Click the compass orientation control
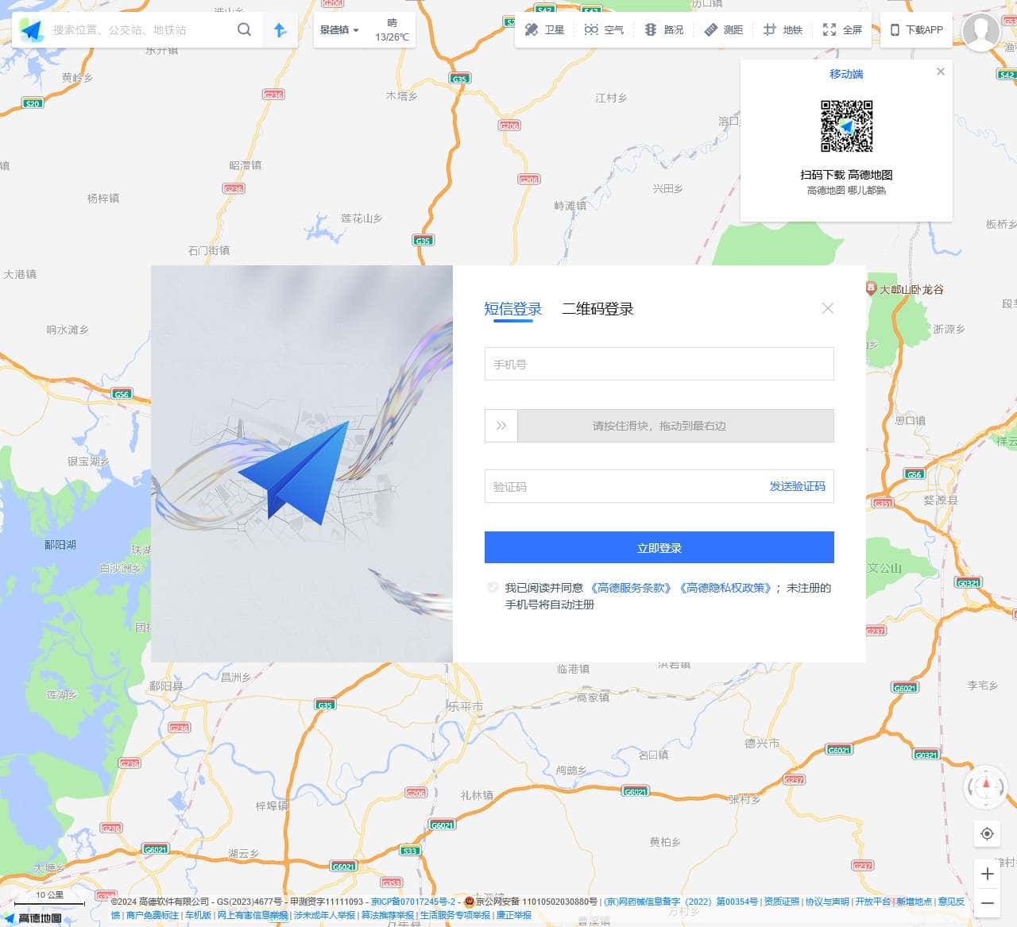This screenshot has height=927, width=1017. (x=987, y=789)
